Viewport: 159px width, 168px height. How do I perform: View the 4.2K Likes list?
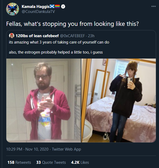(80, 162)
